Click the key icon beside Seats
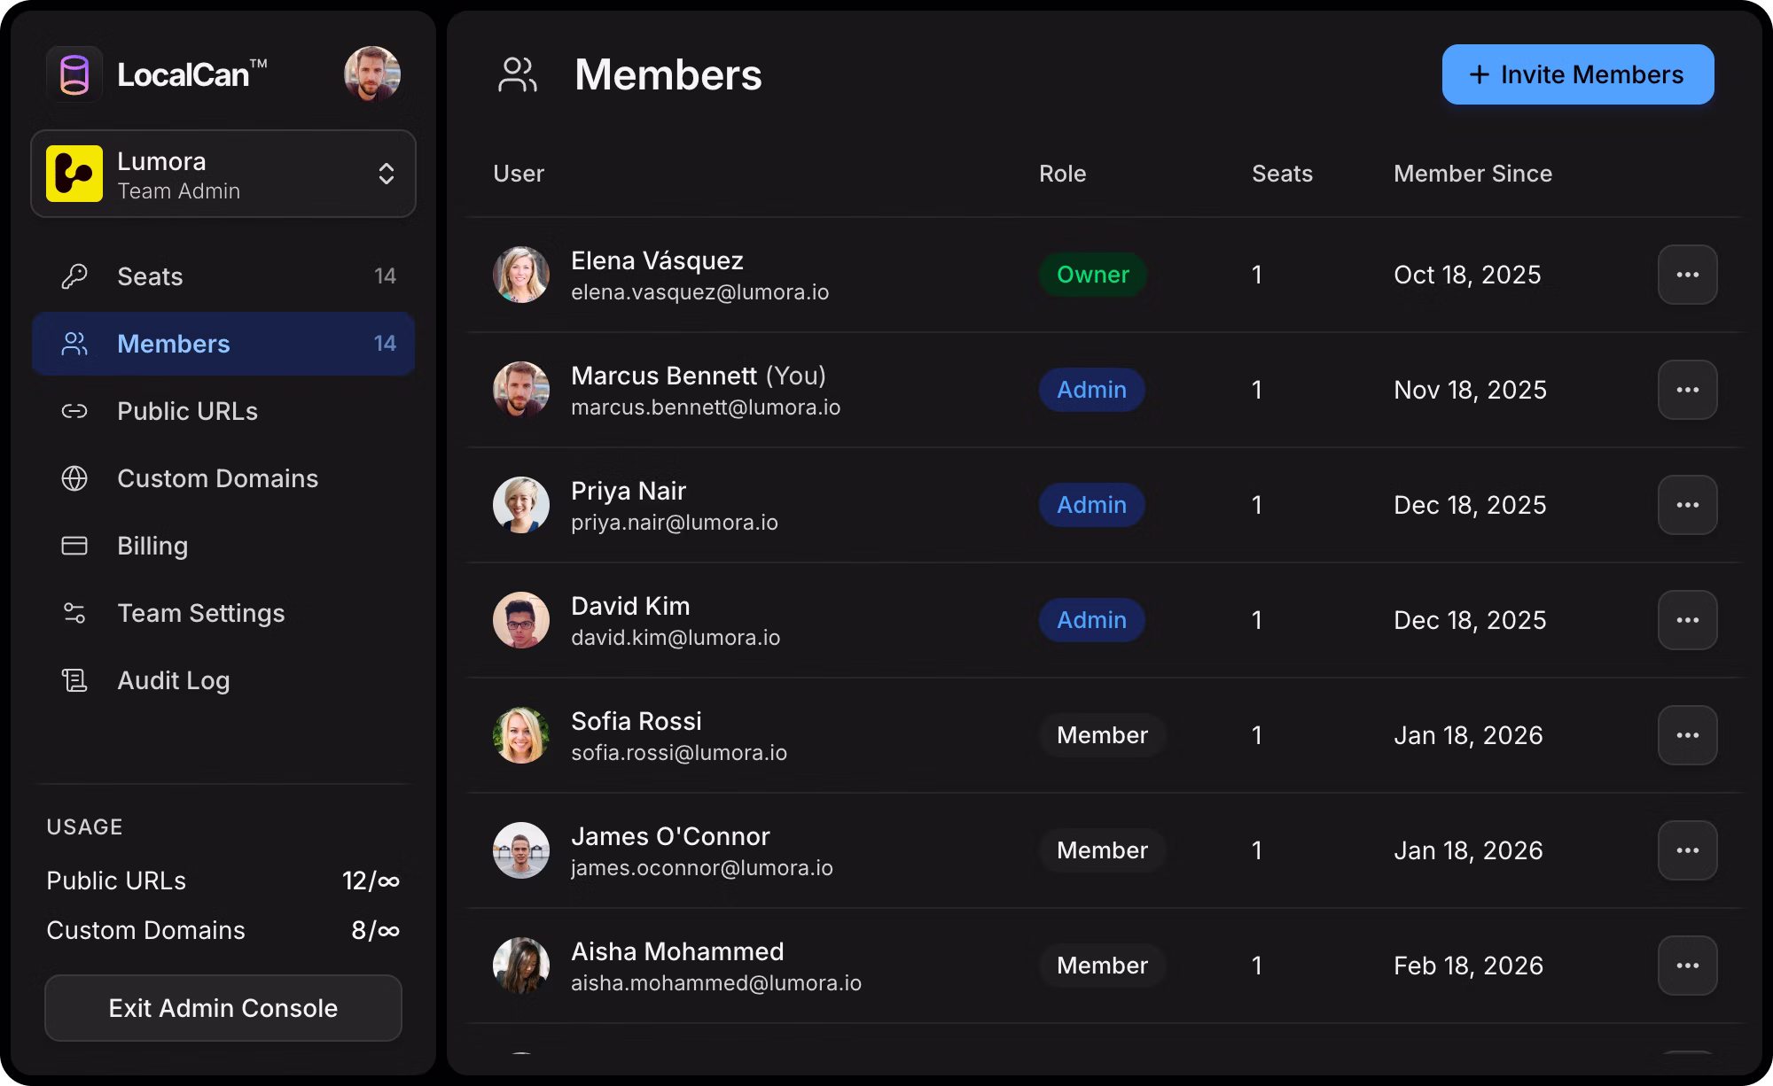The width and height of the screenshot is (1773, 1086). (74, 276)
